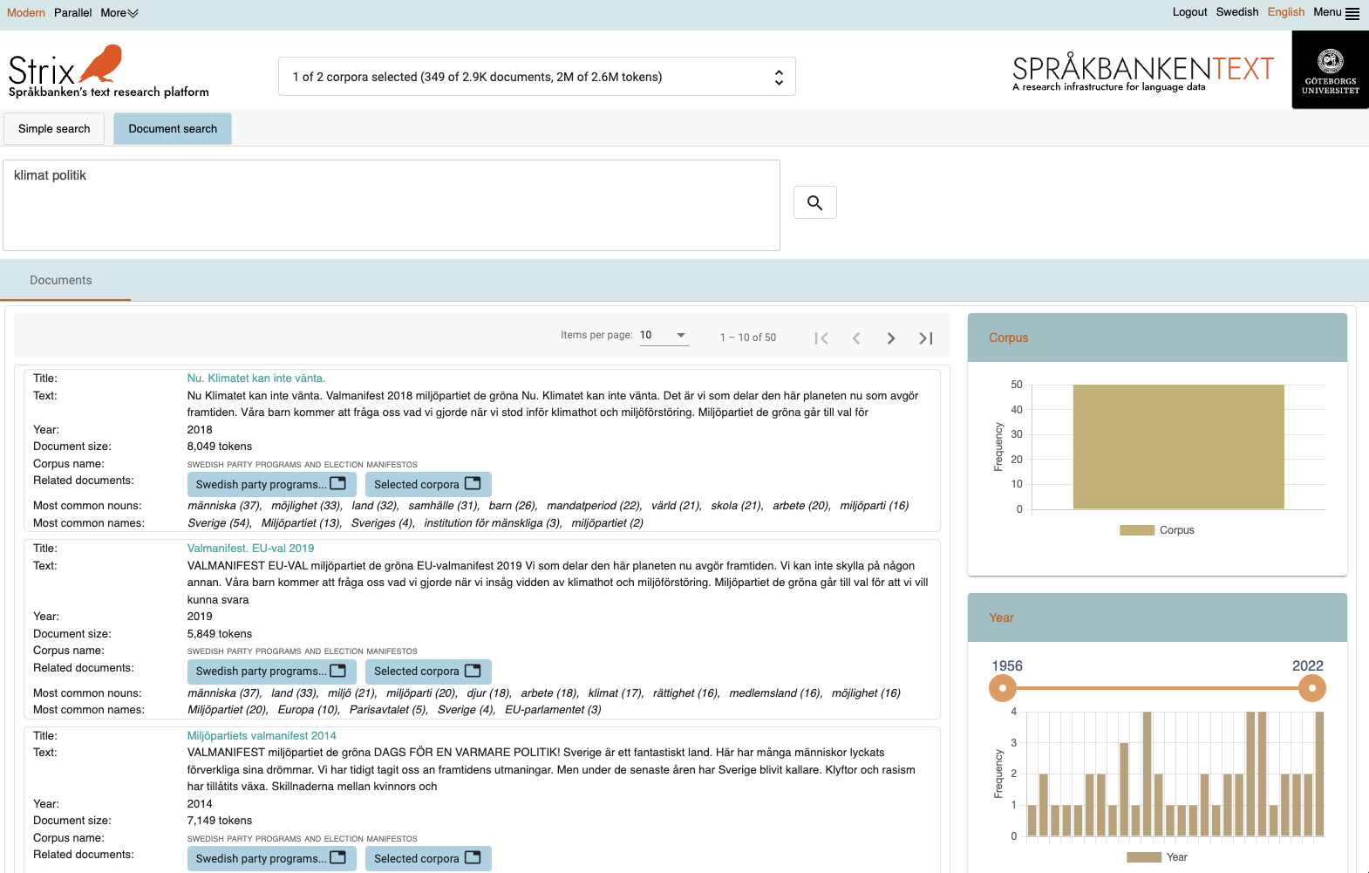Viewport: 1369px width, 873px height.
Task: Open Swedish party programs for EU-val 2019
Action: 271,672
